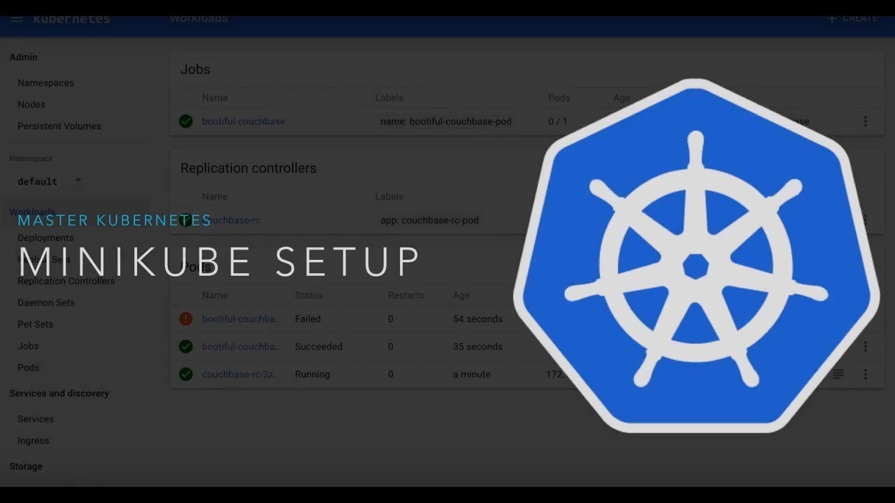Click the 'a minute' age value
Screen dimensions: 895x503
click(472, 374)
